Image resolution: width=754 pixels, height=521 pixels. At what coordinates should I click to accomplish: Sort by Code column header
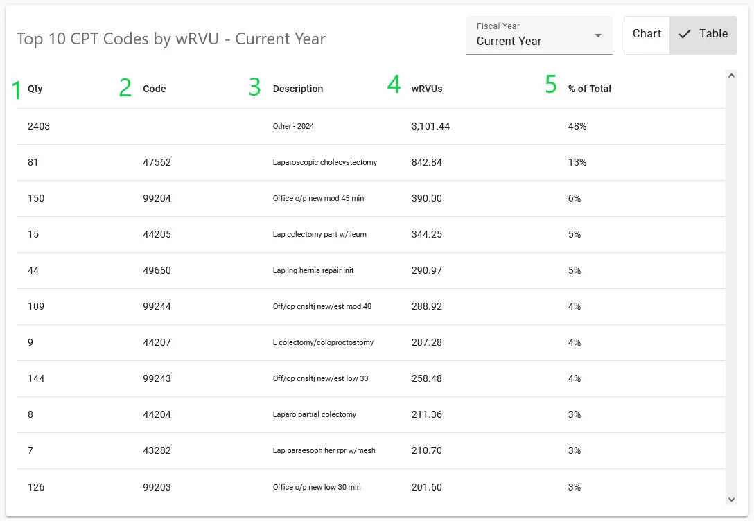(154, 89)
